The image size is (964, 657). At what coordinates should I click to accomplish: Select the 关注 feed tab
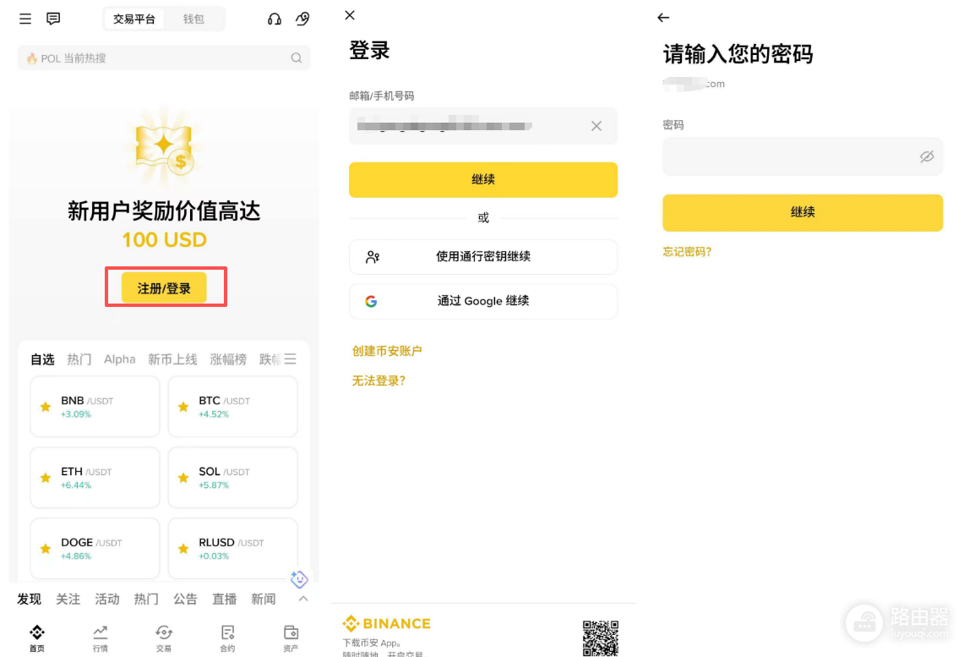68,600
